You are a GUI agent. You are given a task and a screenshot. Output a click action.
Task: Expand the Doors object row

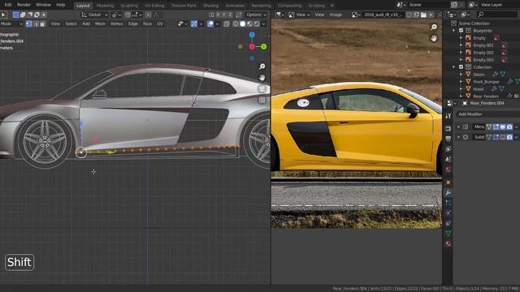(x=461, y=75)
